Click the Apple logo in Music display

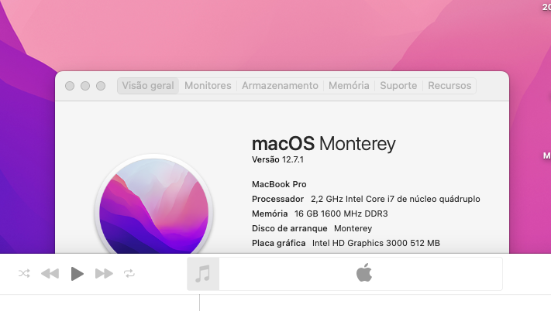pos(364,272)
